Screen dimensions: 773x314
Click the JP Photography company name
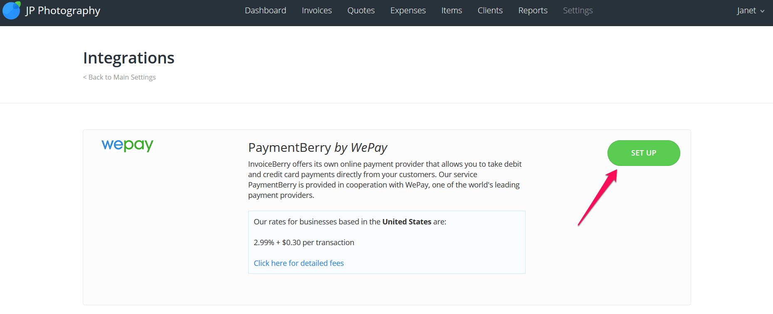tap(63, 11)
